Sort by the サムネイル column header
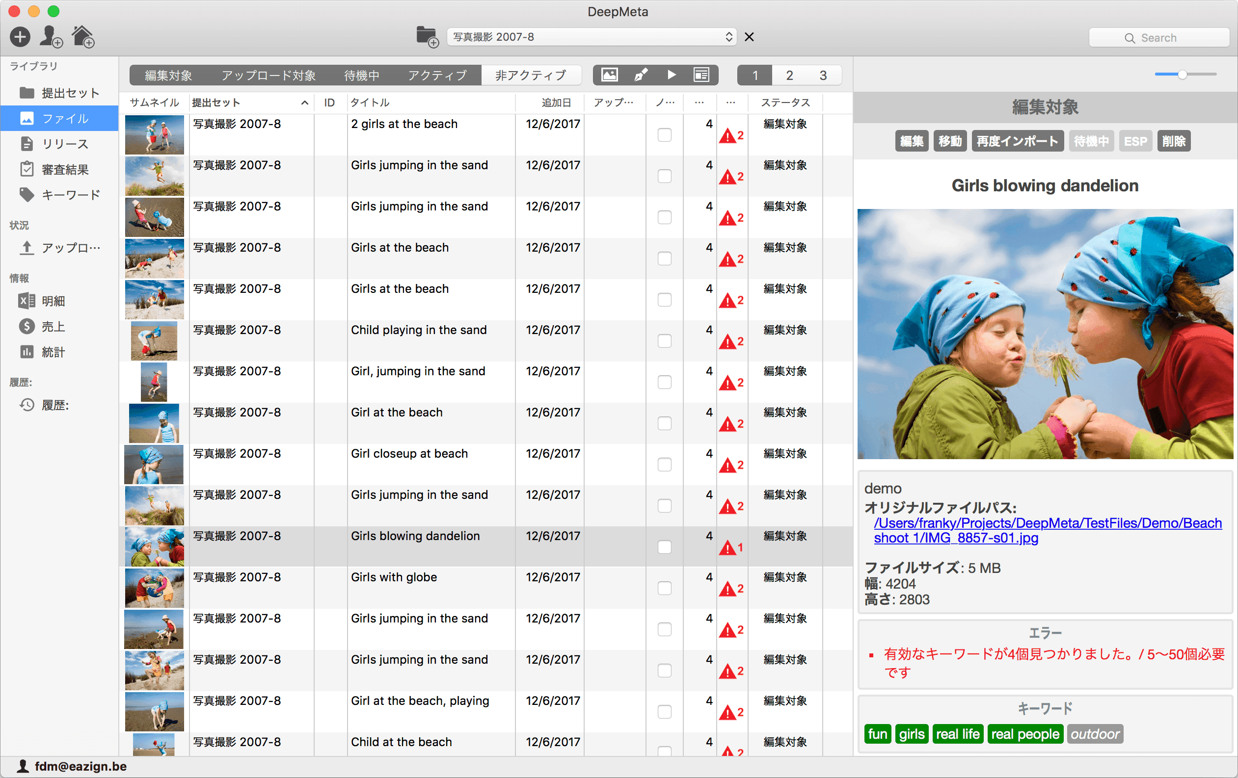Viewport: 1238px width, 778px height. (x=154, y=103)
